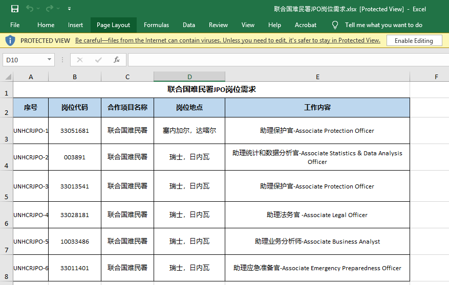Screen dimensions: 449x285
Task: Click the Undo arrow icon
Action: [30, 9]
